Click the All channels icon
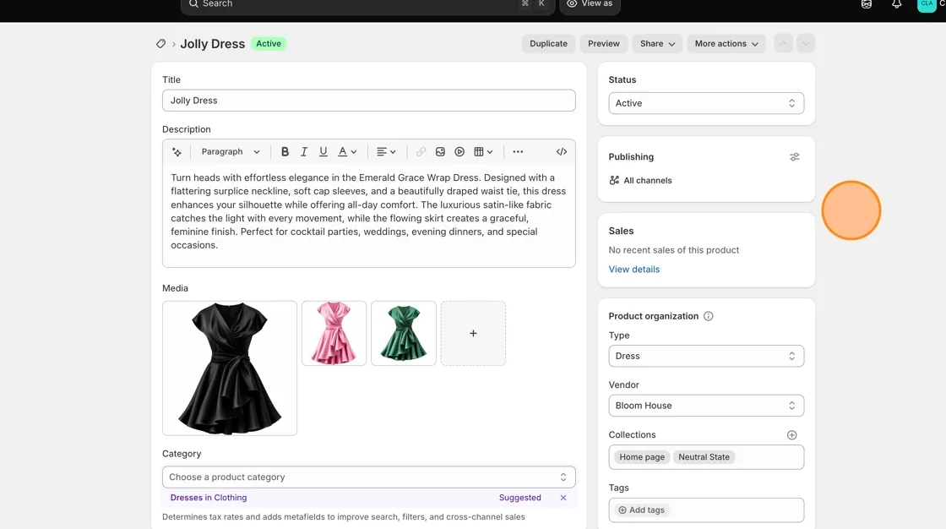 (614, 181)
